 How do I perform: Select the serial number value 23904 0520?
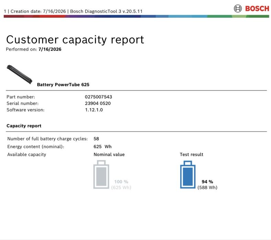pyautogui.click(x=98, y=103)
